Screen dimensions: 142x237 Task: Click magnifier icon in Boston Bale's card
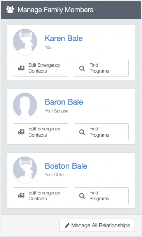(x=82, y=196)
